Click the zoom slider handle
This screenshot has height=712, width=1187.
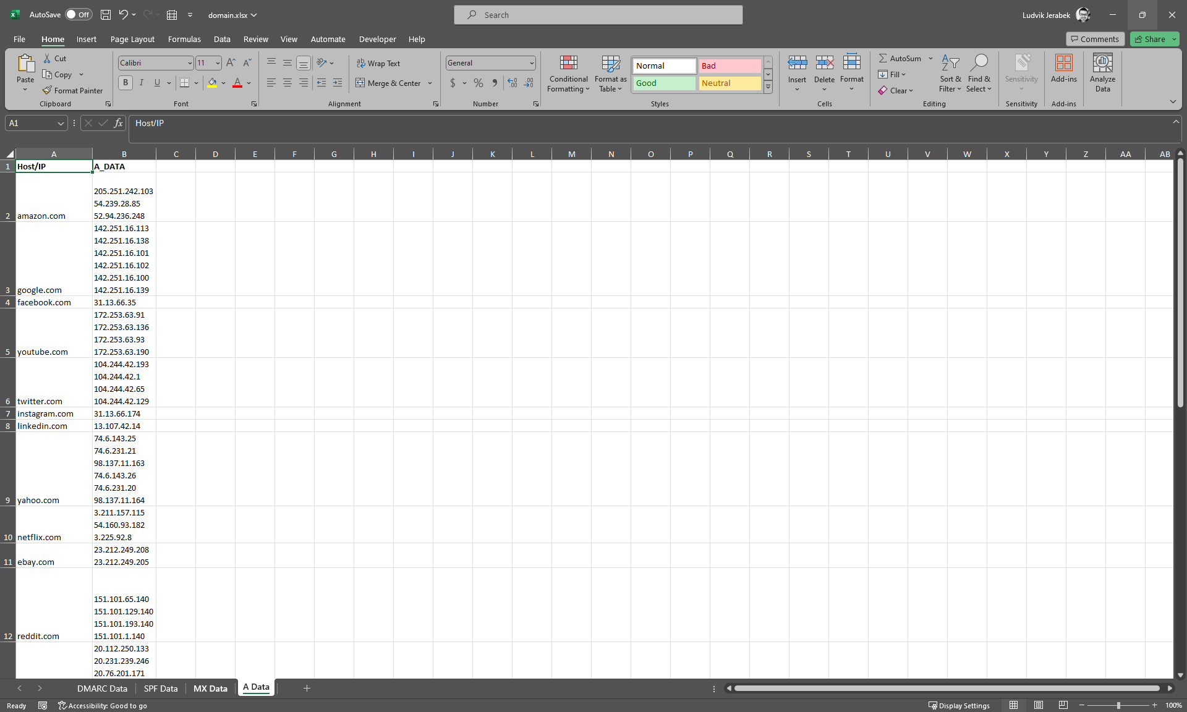[1118, 705]
